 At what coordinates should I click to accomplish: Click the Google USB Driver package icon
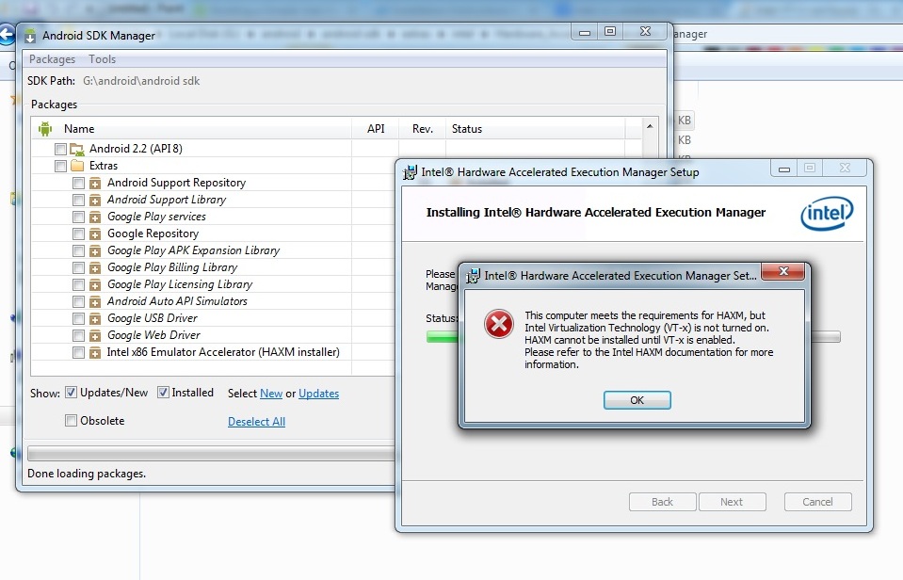(x=95, y=318)
